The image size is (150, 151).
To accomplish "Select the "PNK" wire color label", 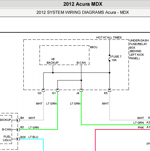I will click(x=141, y=127).
